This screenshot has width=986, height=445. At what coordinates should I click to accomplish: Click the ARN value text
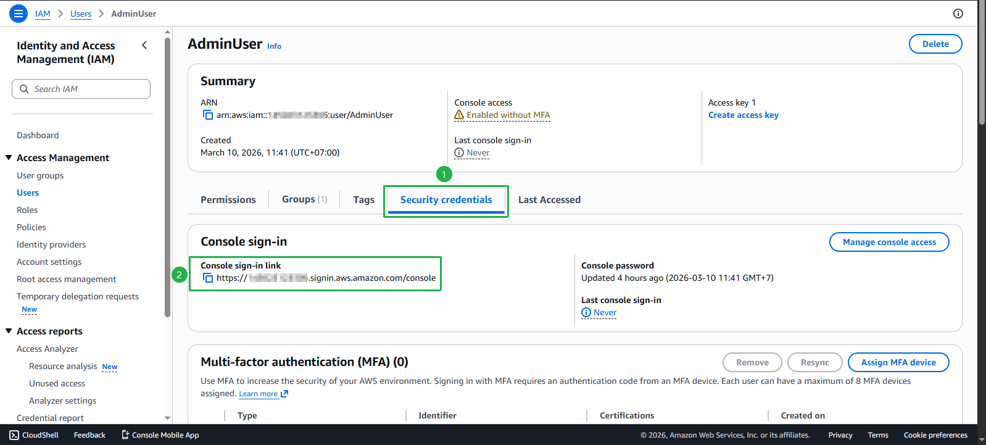[x=305, y=115]
